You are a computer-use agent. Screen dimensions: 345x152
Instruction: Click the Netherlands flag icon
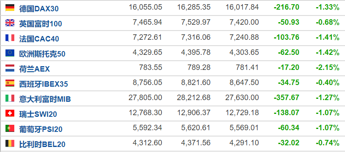click(10, 68)
